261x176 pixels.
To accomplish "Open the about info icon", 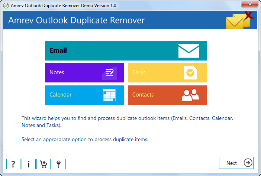I will [29, 164].
